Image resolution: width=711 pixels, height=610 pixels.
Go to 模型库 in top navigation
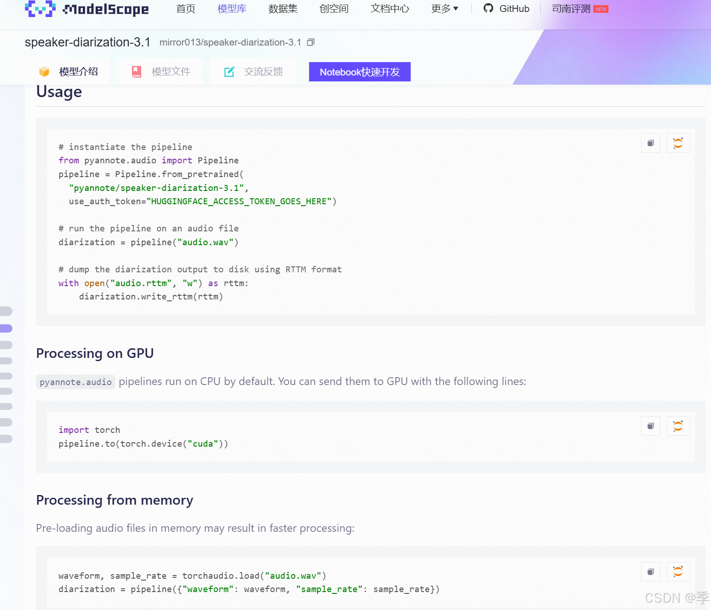(x=232, y=9)
